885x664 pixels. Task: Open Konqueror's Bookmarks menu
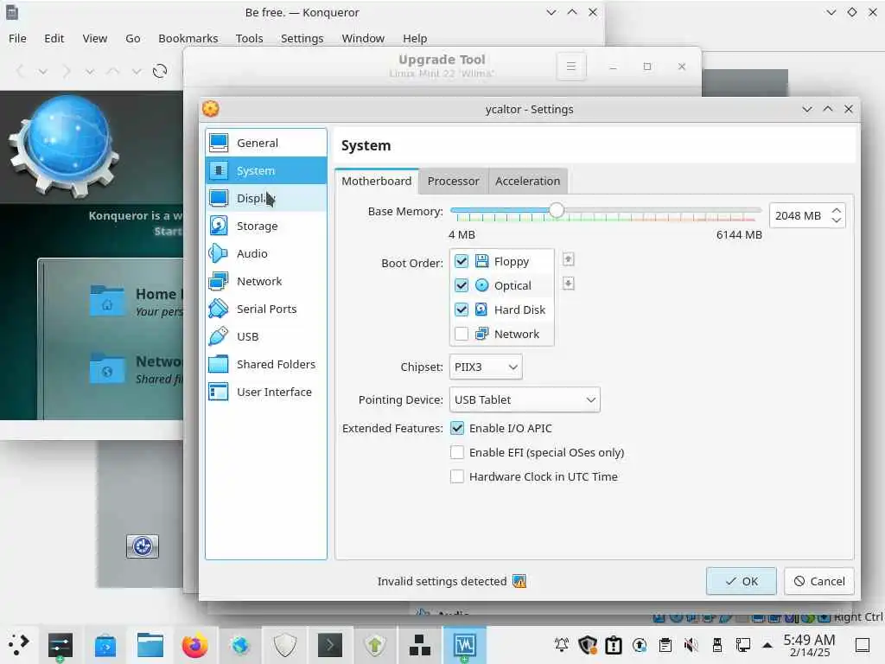(x=188, y=38)
